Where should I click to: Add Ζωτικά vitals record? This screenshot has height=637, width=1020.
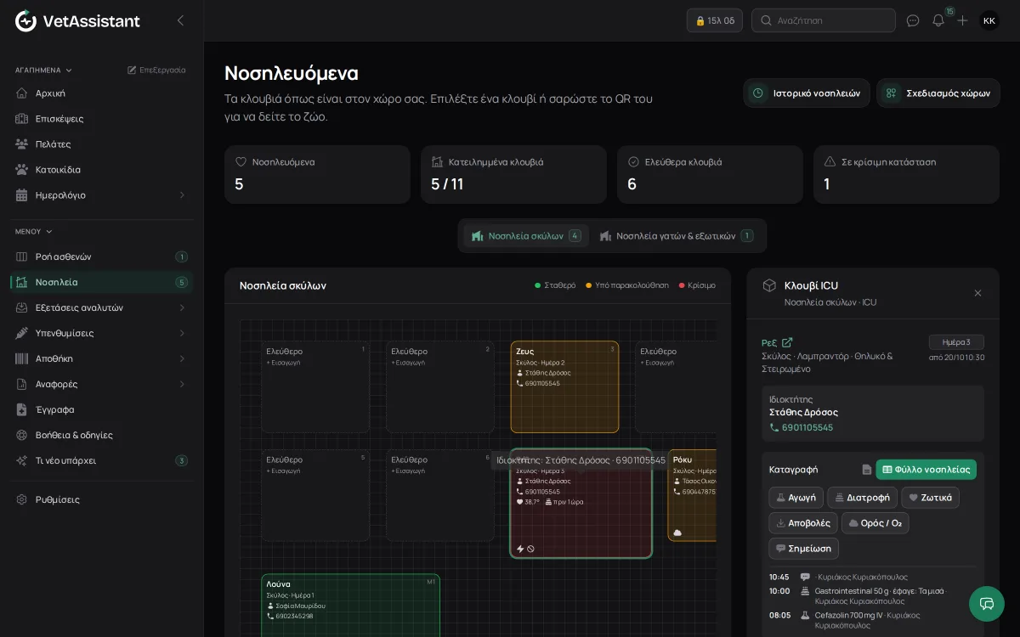click(x=930, y=498)
